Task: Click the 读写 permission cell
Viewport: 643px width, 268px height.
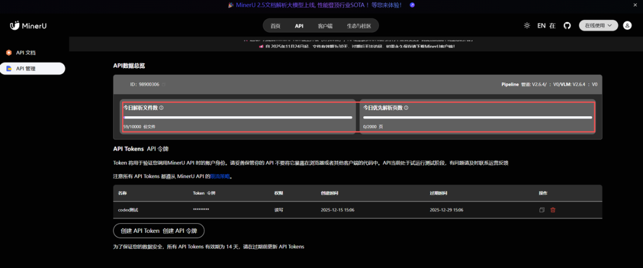Action: point(279,210)
